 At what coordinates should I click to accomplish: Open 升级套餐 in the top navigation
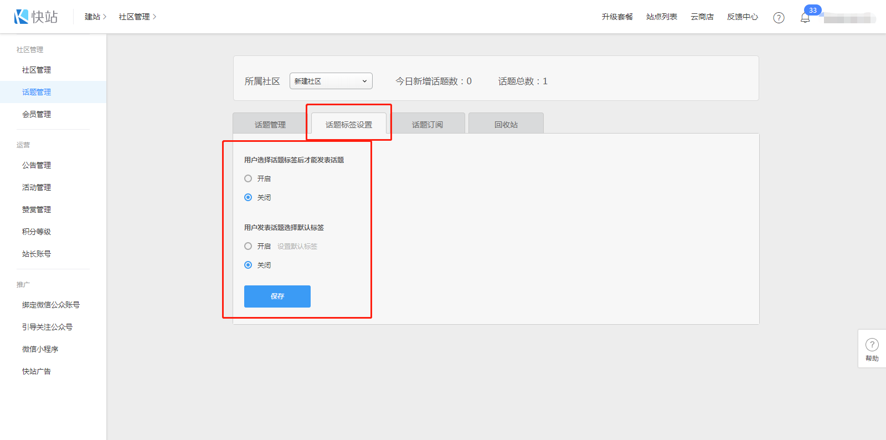tap(617, 17)
